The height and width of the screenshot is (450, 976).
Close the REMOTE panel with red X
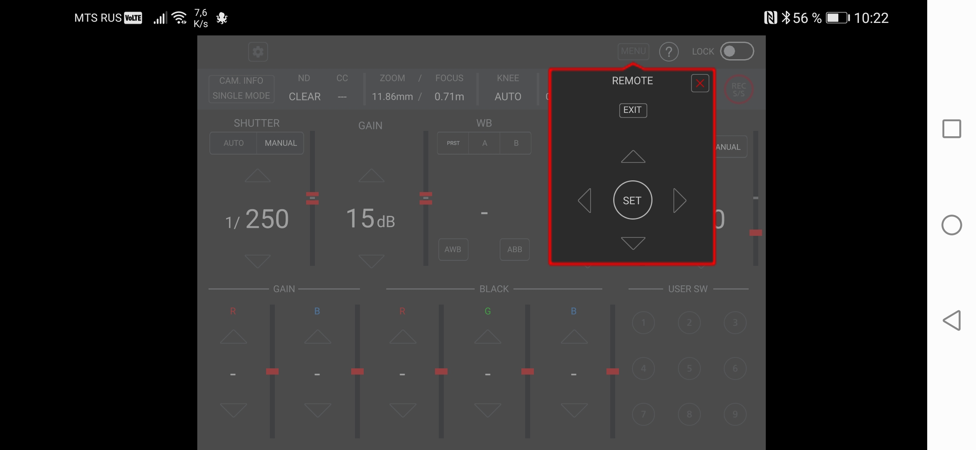pos(700,84)
